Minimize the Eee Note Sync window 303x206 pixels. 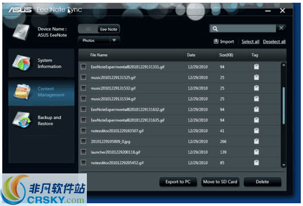[268, 11]
